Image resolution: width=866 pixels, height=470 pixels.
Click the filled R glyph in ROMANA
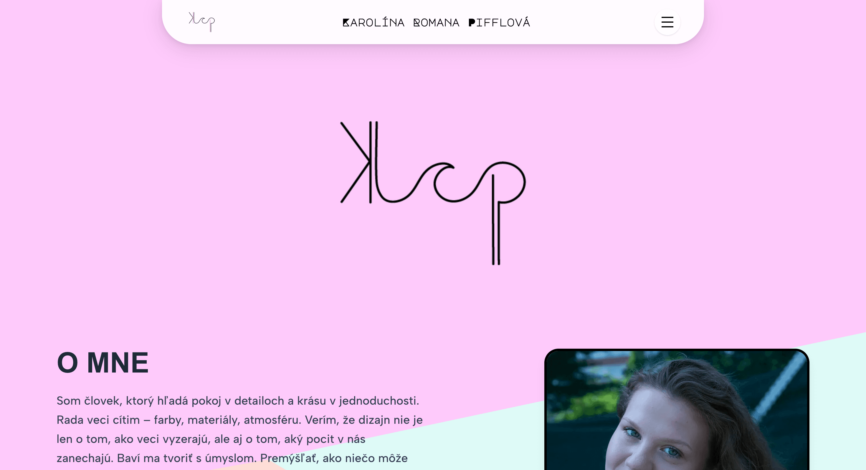click(417, 22)
